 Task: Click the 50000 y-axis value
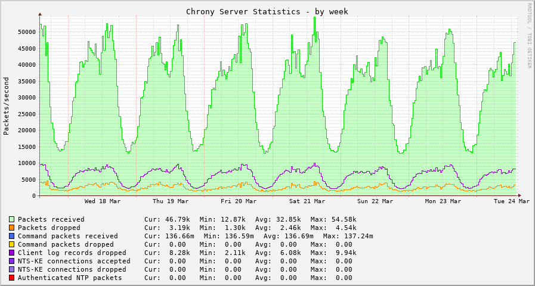pyautogui.click(x=27, y=32)
